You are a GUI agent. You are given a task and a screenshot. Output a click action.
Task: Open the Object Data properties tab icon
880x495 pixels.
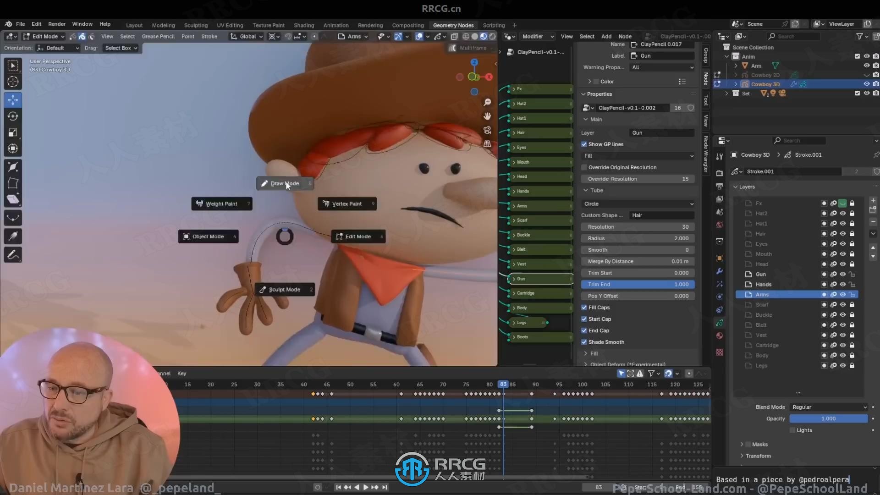pyautogui.click(x=720, y=323)
